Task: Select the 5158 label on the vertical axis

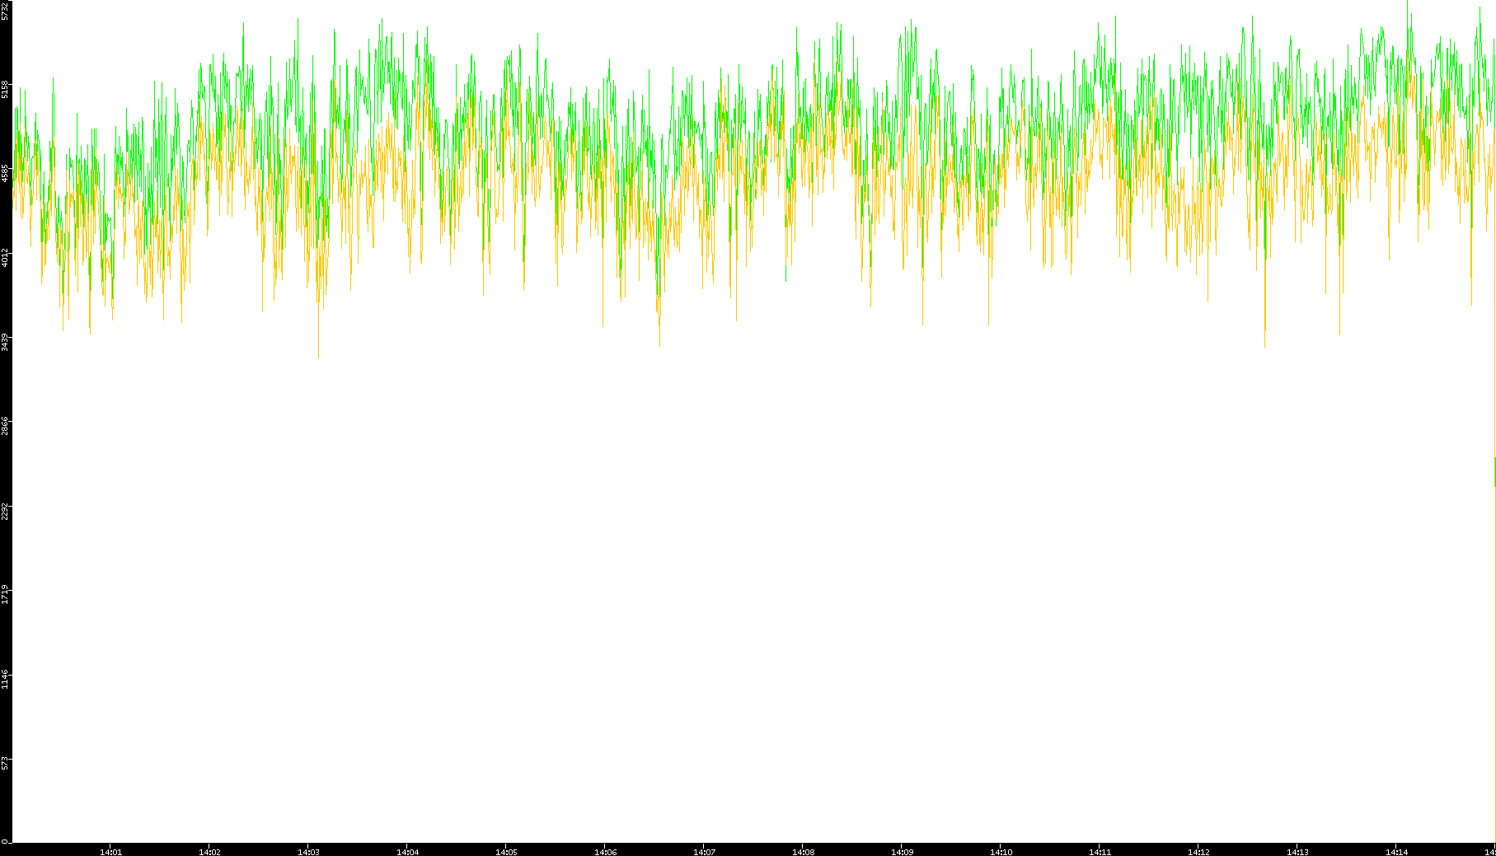Action: (6, 89)
